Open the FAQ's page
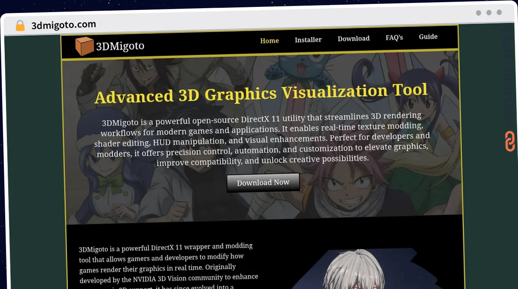The width and height of the screenshot is (518, 289). coord(394,38)
